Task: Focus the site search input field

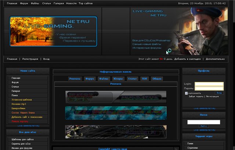Action: 204,122
